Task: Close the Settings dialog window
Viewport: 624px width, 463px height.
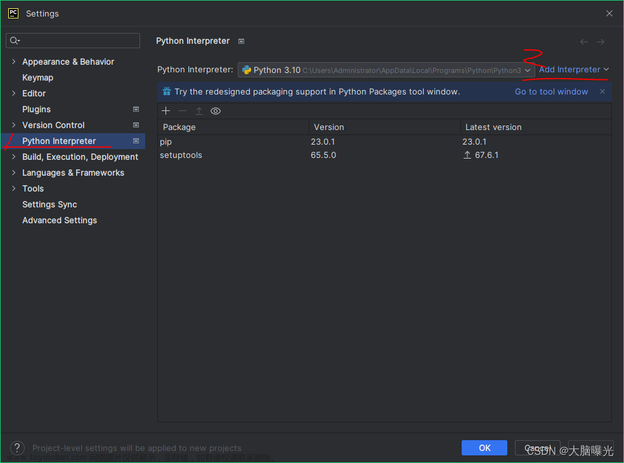Action: click(609, 13)
